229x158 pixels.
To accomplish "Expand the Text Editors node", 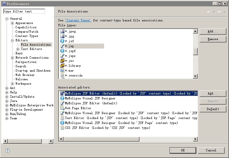I will (18, 49).
